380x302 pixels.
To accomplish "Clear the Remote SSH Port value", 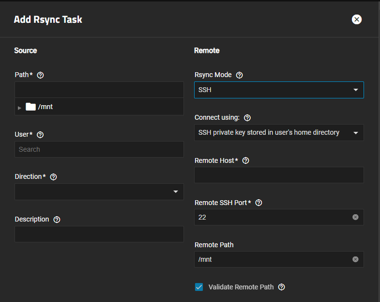I will [x=355, y=217].
